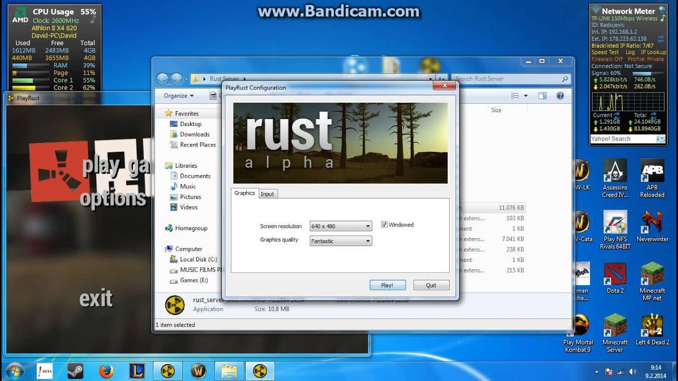
Task: Open Minecraft Server desktop shortcut
Action: click(x=615, y=334)
